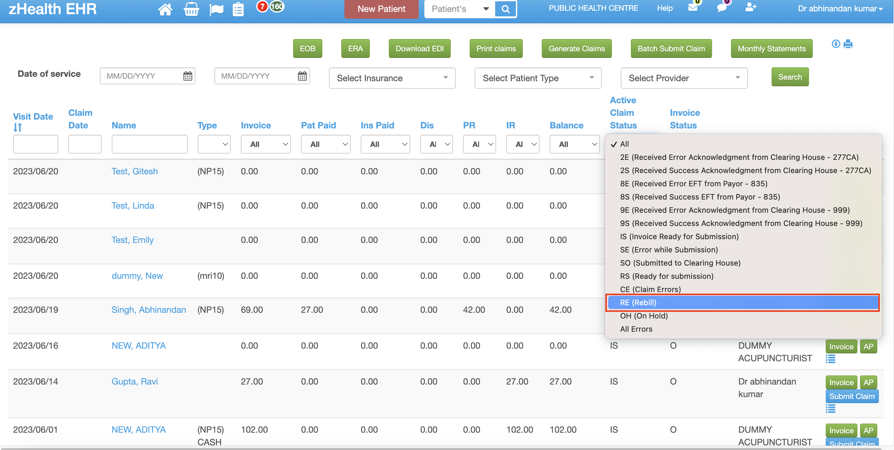Viewport: 894px width, 450px height.
Task: Open the shopping basket icon
Action: tap(191, 9)
